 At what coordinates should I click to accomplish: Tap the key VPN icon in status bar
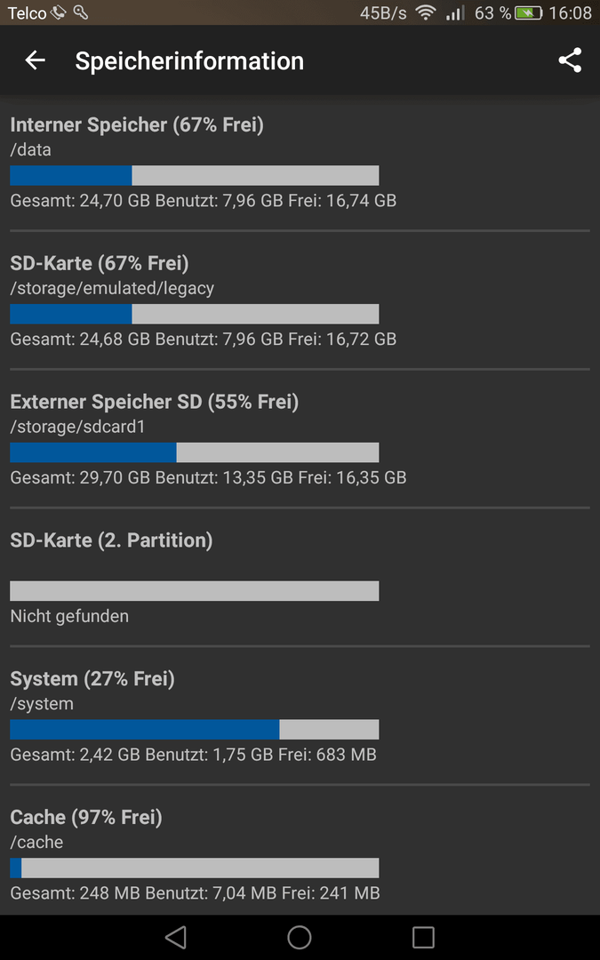pos(80,12)
